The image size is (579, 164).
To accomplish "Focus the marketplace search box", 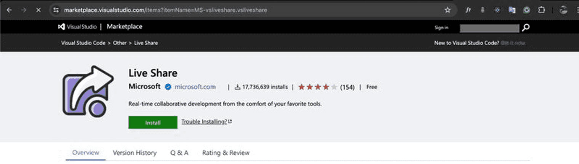I will pos(489,28).
